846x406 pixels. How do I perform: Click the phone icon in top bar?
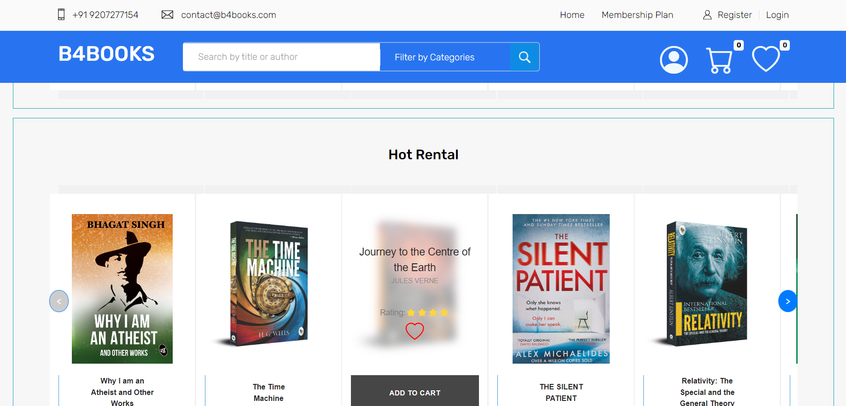(61, 15)
